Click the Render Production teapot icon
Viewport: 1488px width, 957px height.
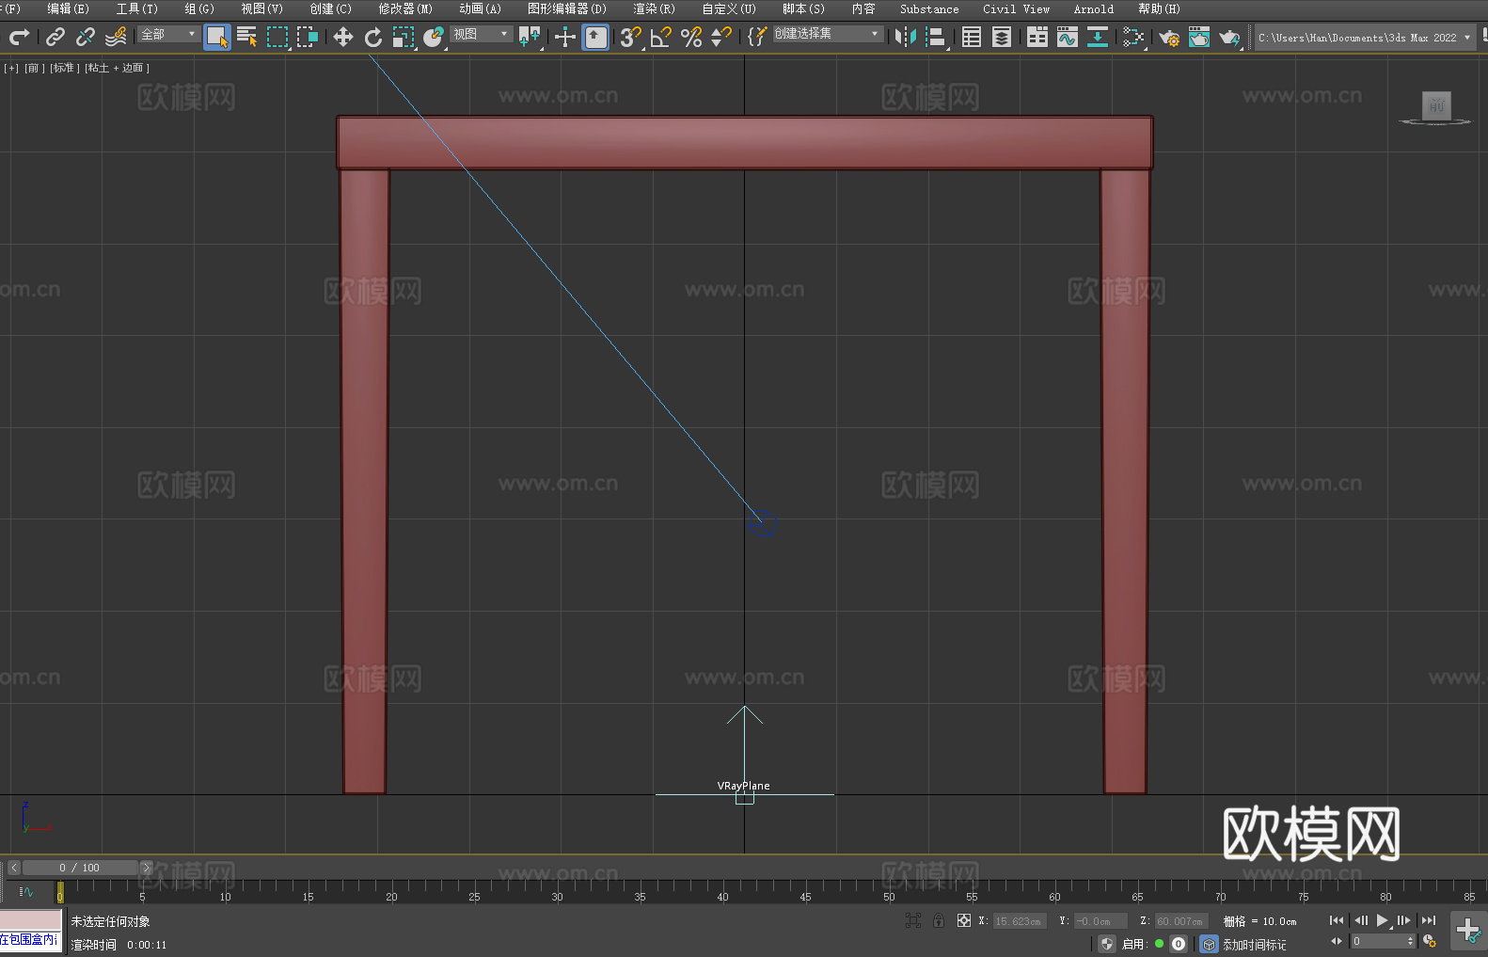1229,37
